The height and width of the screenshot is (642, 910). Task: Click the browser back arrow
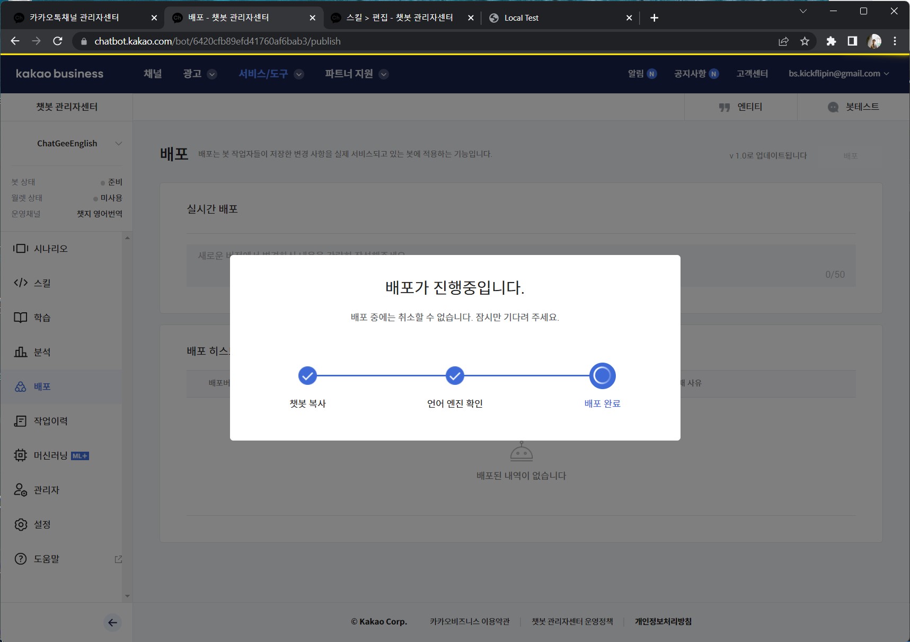[x=15, y=41]
